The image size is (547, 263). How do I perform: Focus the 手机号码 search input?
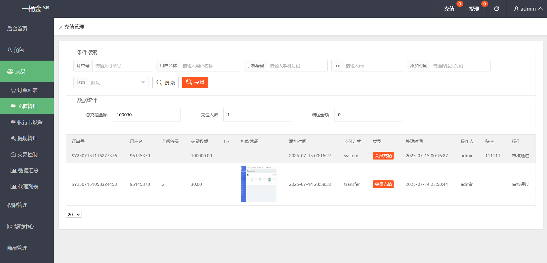(x=297, y=66)
